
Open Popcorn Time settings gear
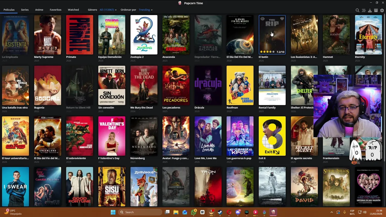[382, 10]
